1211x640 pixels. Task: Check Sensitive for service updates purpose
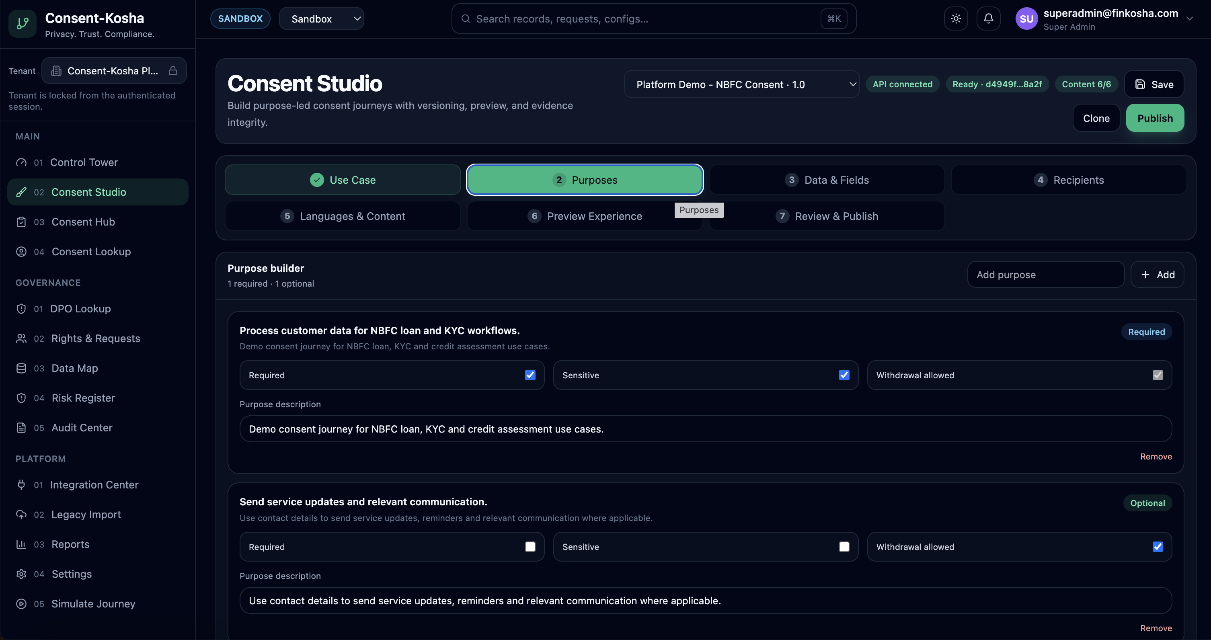click(x=844, y=546)
